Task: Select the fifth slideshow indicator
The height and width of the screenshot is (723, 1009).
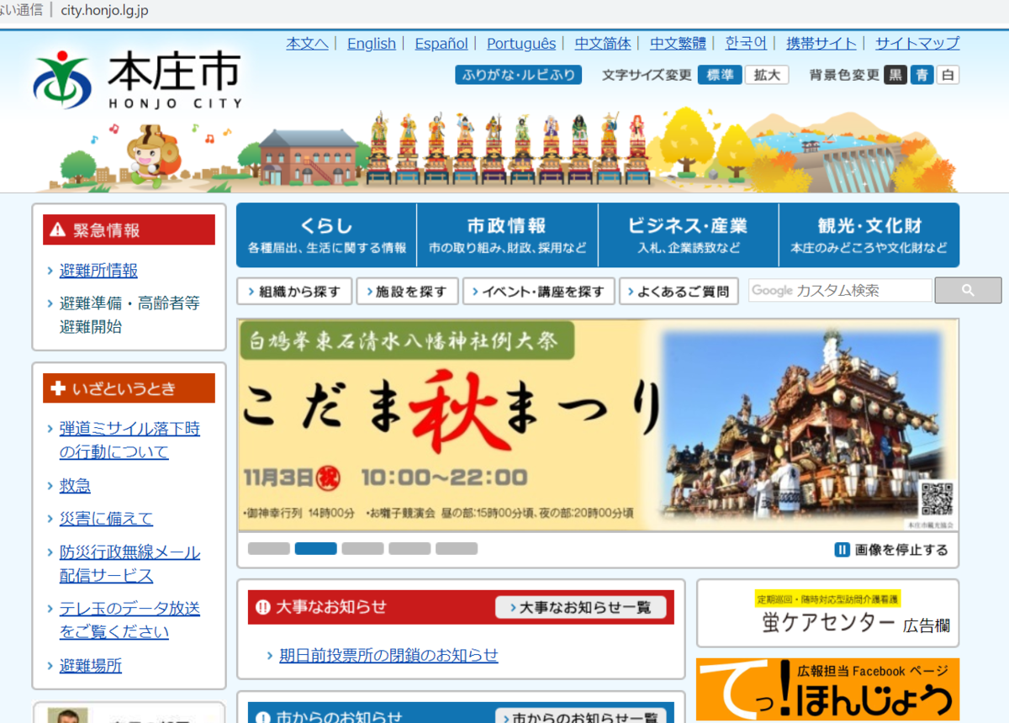Action: coord(457,548)
